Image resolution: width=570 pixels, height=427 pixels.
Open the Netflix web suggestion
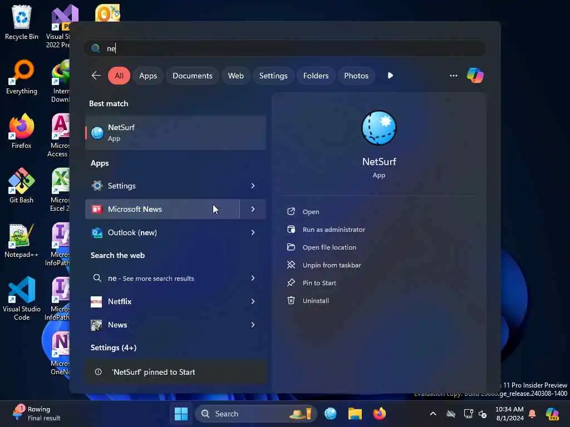tap(163, 301)
